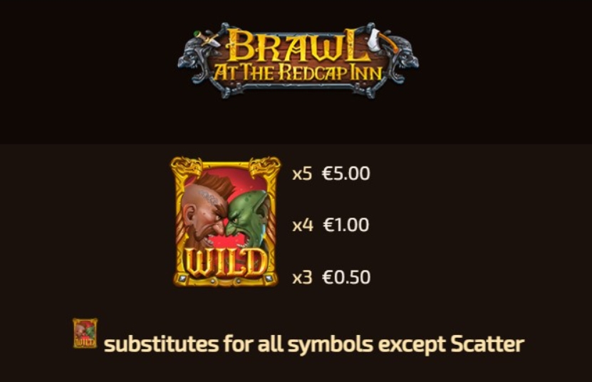Click the small Wild icon beside substitutes text
Image resolution: width=592 pixels, height=382 pixels.
tap(85, 333)
